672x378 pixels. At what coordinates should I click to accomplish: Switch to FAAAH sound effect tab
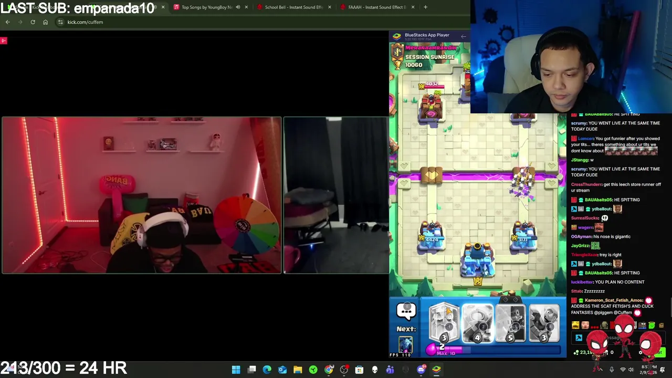point(376,7)
